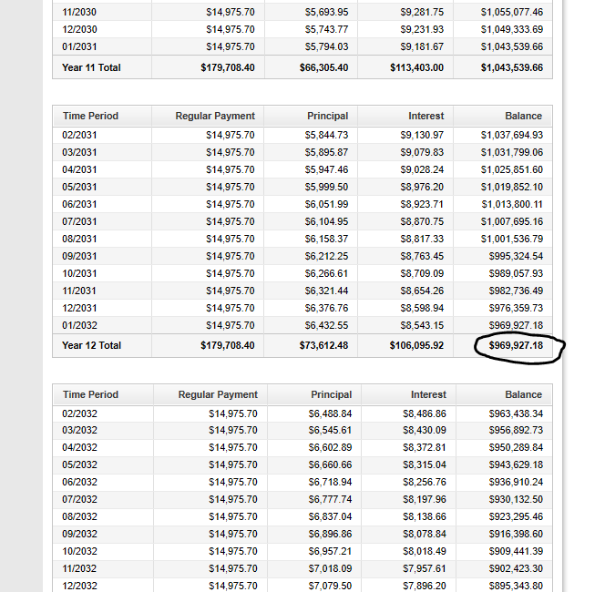Click Time Period header in the 02/2031 table
The image size is (605, 592).
click(x=90, y=116)
